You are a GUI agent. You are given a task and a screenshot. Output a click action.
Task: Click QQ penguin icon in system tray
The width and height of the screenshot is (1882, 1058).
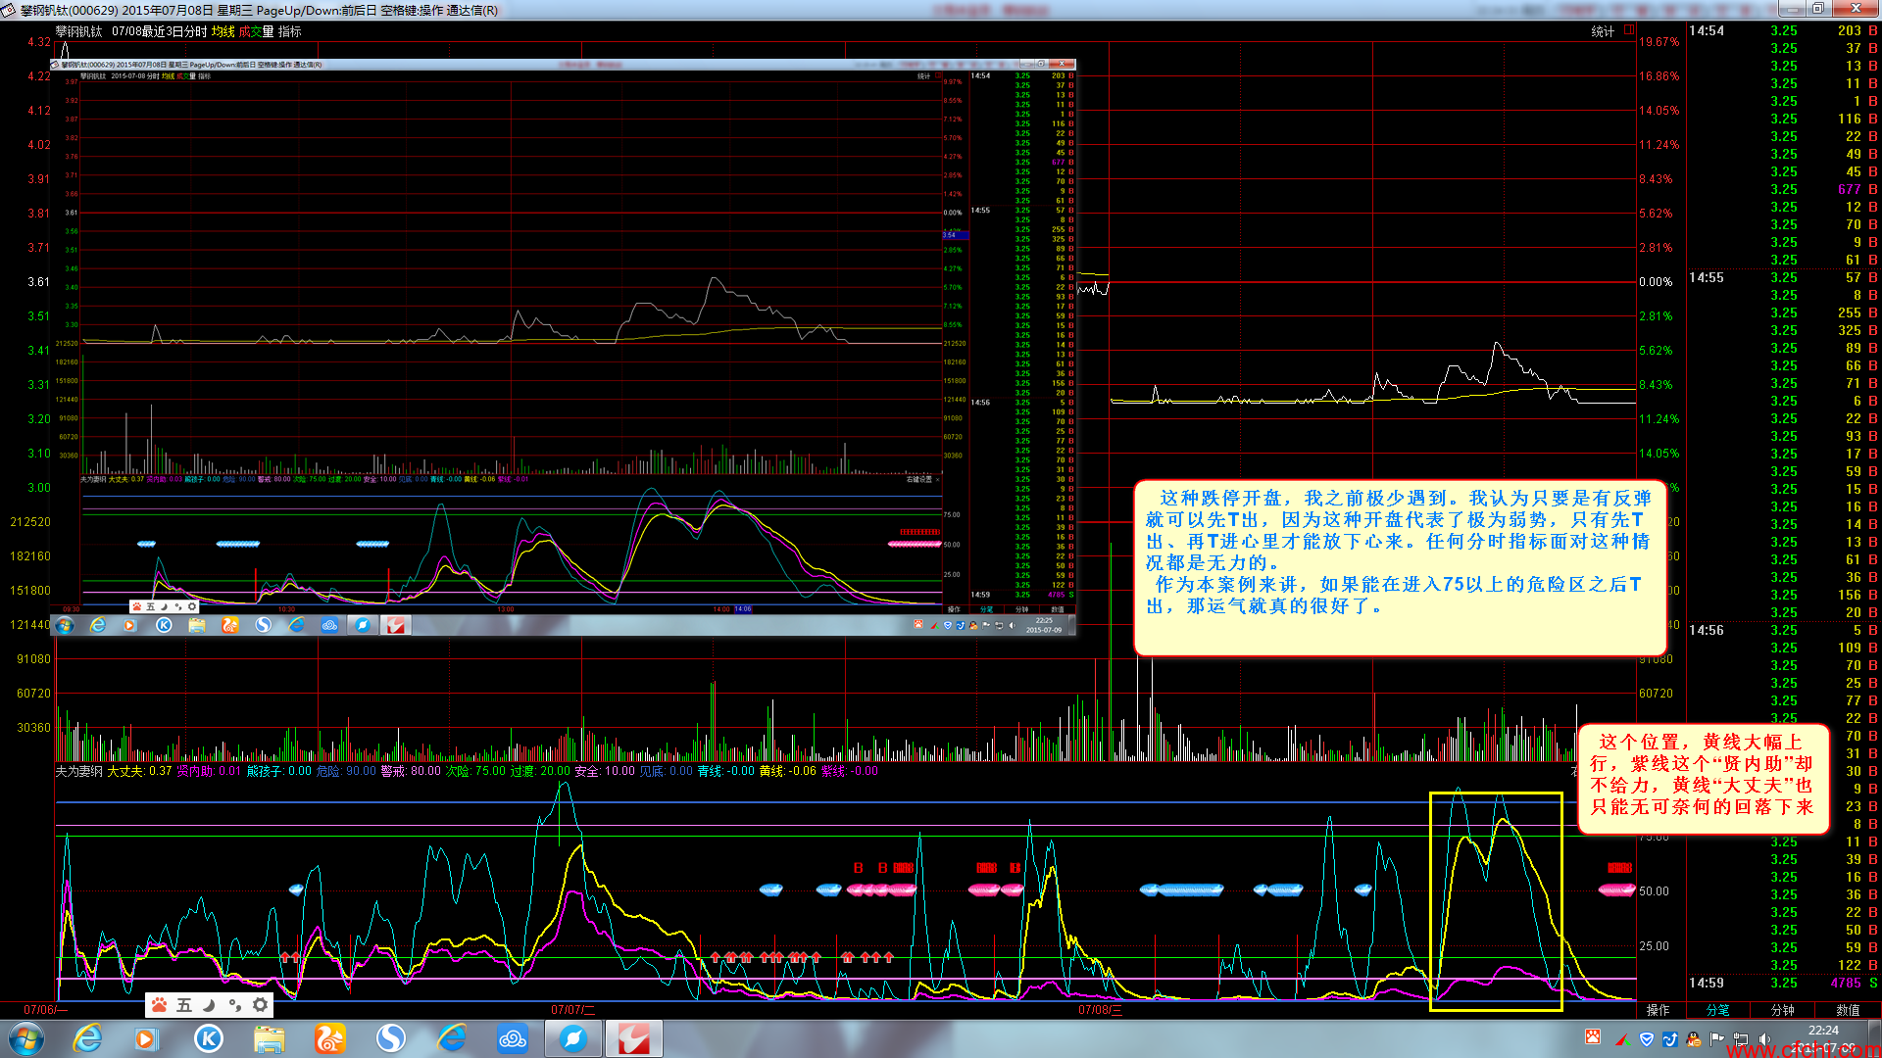[x=1694, y=1038]
